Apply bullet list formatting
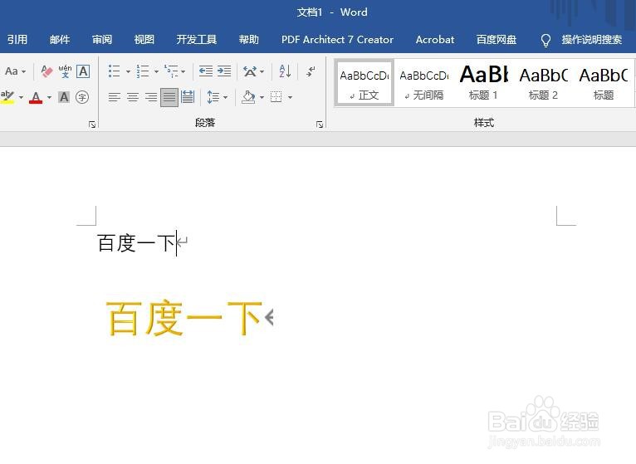The width and height of the screenshot is (636, 464). pyautogui.click(x=114, y=71)
